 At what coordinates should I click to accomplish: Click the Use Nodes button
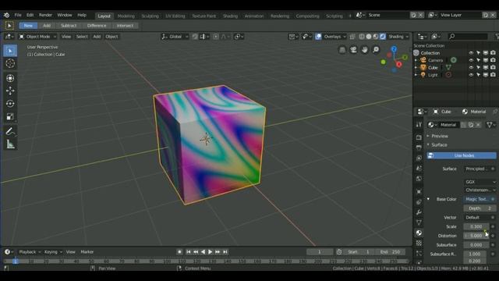(462, 155)
